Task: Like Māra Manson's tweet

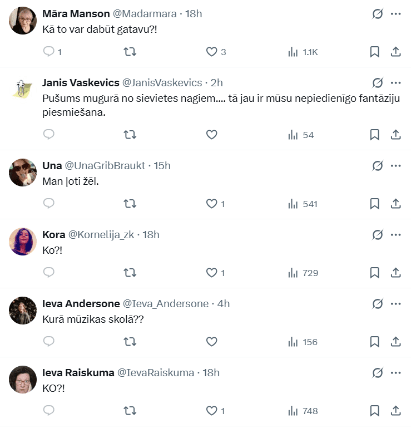Action: pos(212,52)
